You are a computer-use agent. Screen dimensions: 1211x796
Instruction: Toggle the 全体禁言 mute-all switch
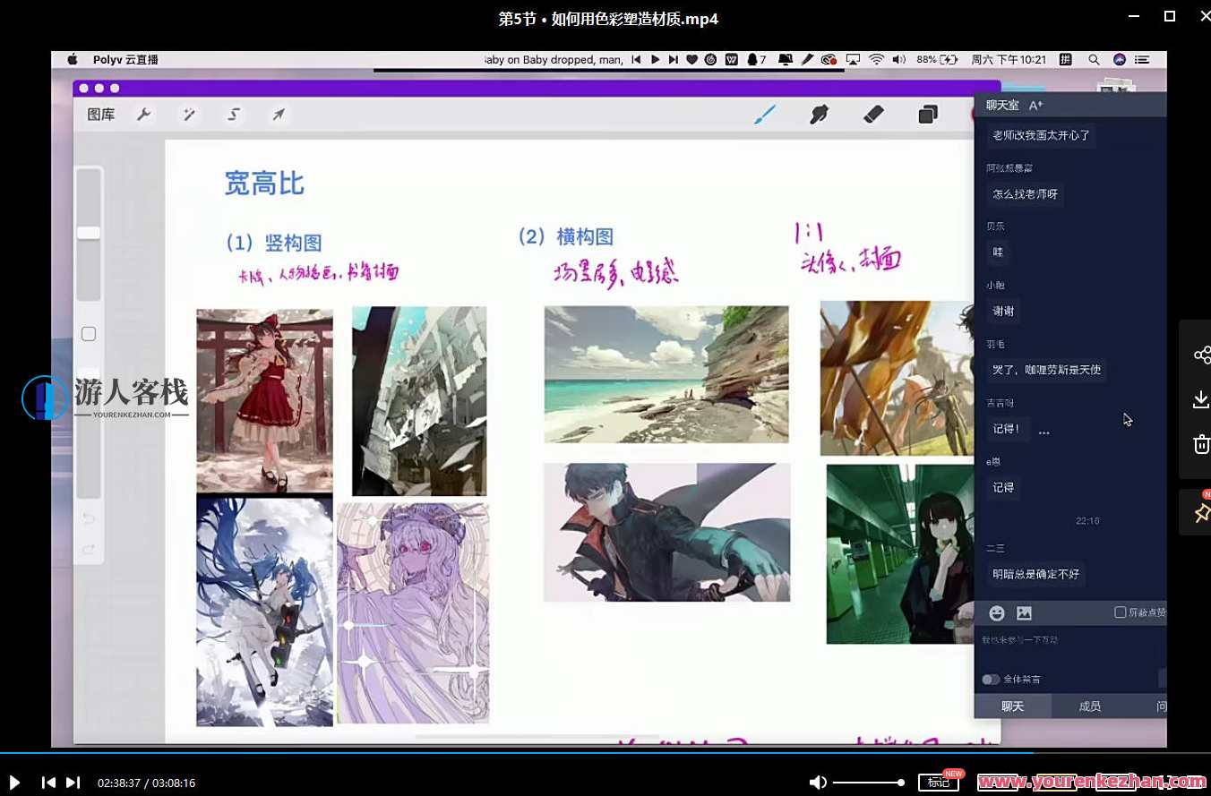point(991,680)
